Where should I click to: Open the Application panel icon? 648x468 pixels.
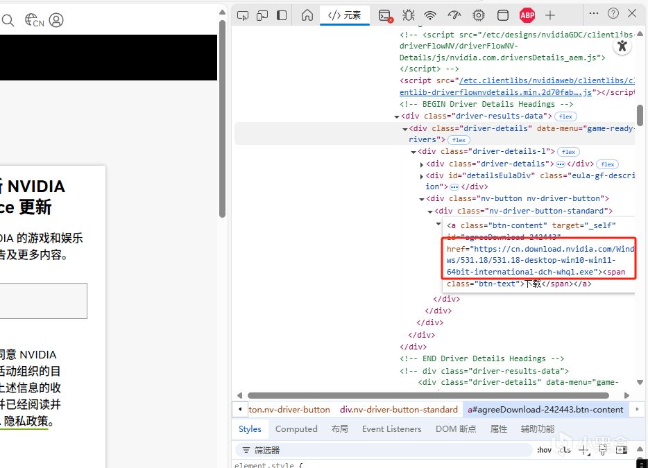[x=503, y=16]
